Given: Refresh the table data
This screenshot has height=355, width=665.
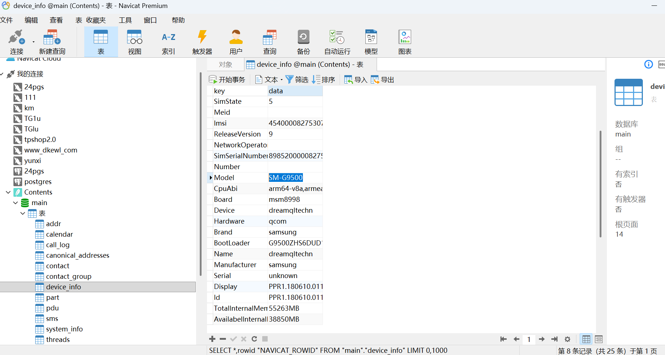Looking at the screenshot, I should click(254, 339).
